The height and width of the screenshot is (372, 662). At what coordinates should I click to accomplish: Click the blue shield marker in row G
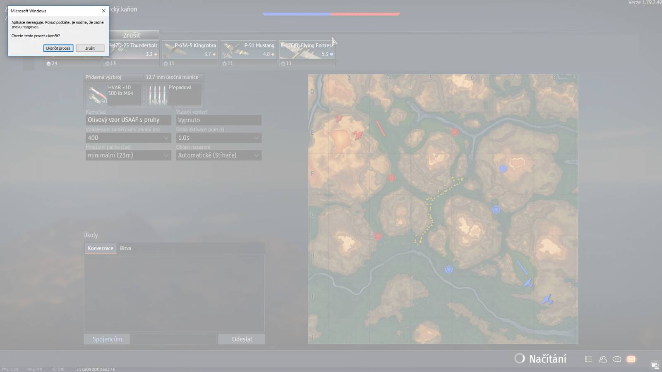tap(496, 210)
